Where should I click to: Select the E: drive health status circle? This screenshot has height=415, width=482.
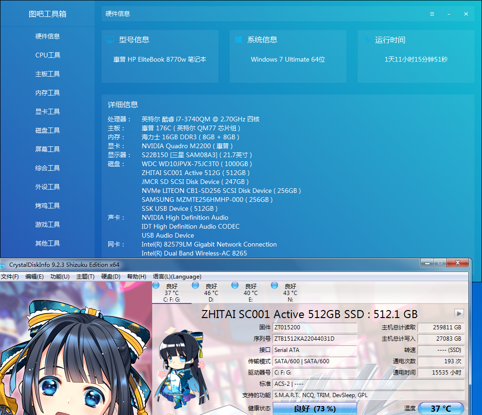pyautogui.click(x=234, y=285)
